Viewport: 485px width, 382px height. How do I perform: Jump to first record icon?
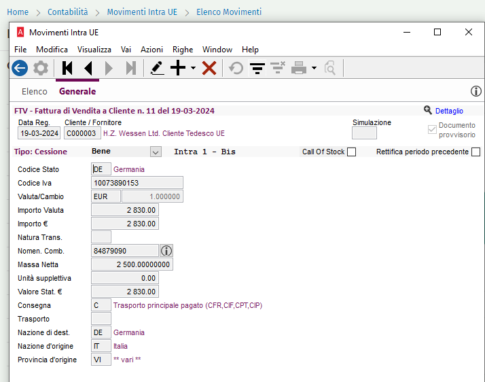point(67,68)
